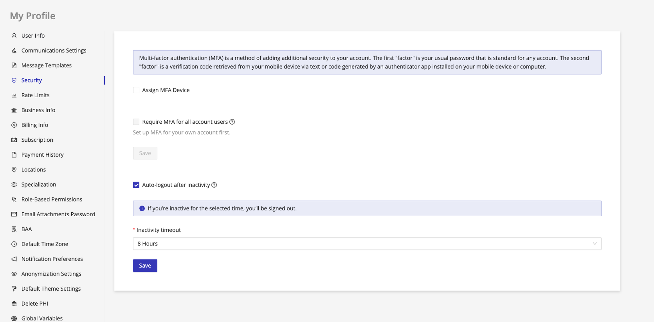Image resolution: width=654 pixels, height=322 pixels.
Task: Click the My Profile page heading
Action: click(33, 16)
